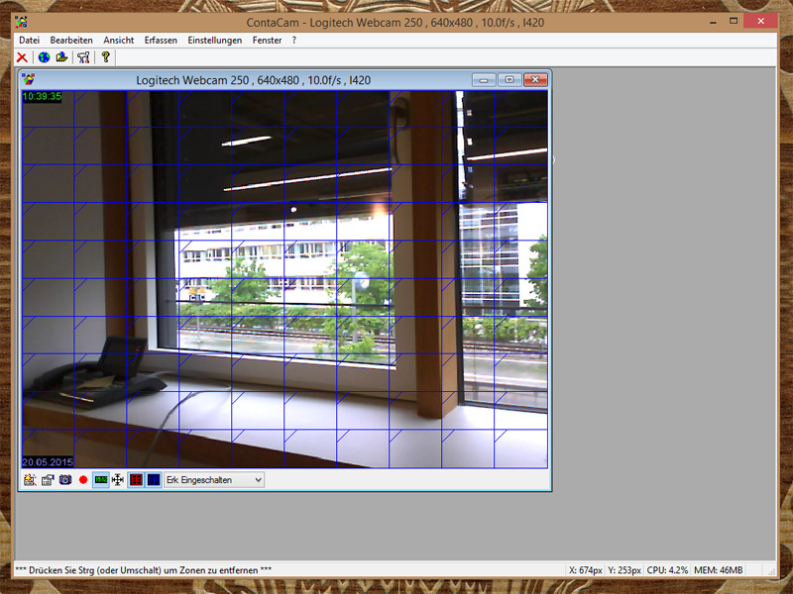This screenshot has width=793, height=594.
Task: Open the Ansicht menu
Action: (x=119, y=41)
